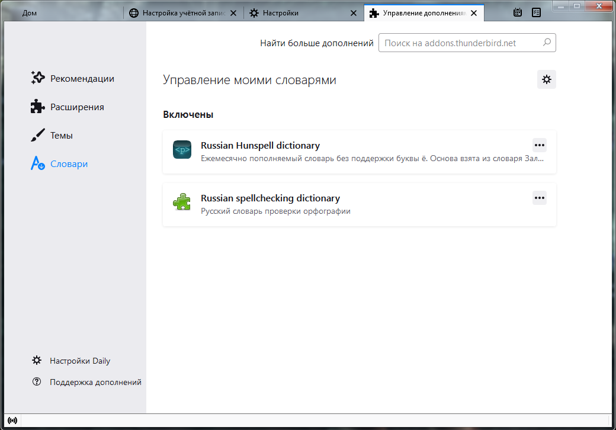Click the Russian Hunspell dictionary icon
The width and height of the screenshot is (616, 430).
[182, 150]
